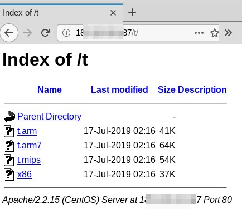Open the t.arm7 file link
Screen dimensions: 242x214
tap(30, 146)
